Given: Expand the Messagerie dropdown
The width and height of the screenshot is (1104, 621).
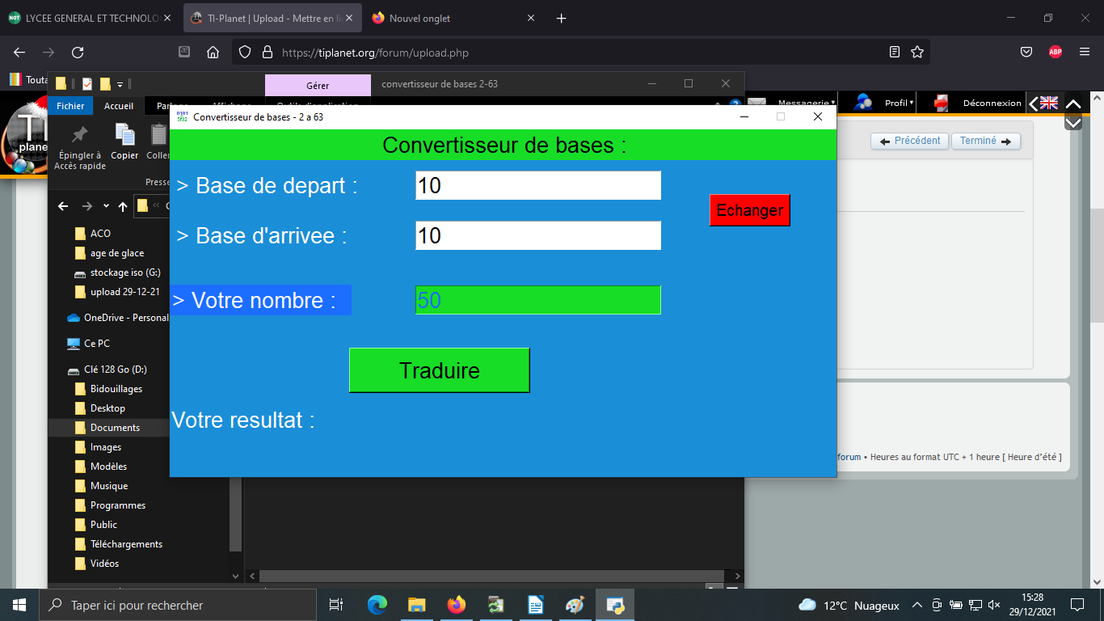Looking at the screenshot, I should pyautogui.click(x=806, y=103).
